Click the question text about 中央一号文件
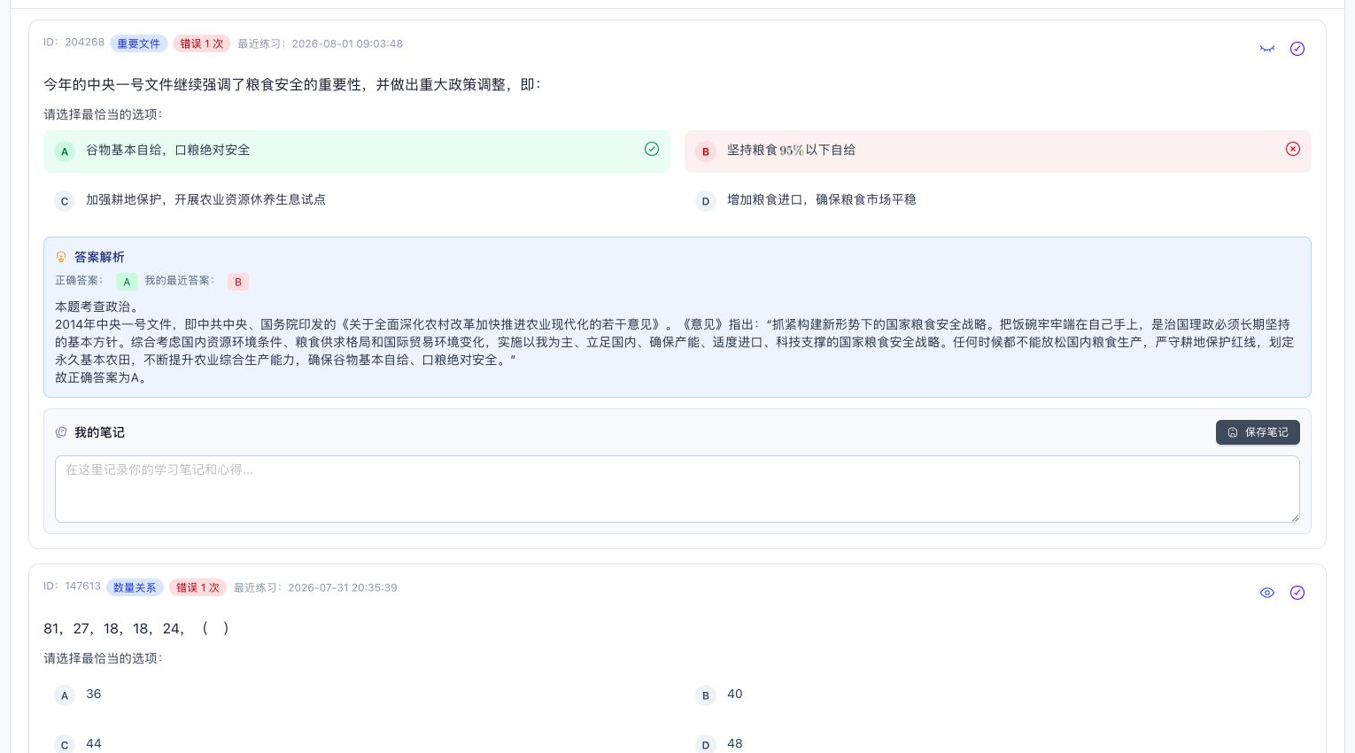Screen dimensions: 1355x753 [292, 84]
